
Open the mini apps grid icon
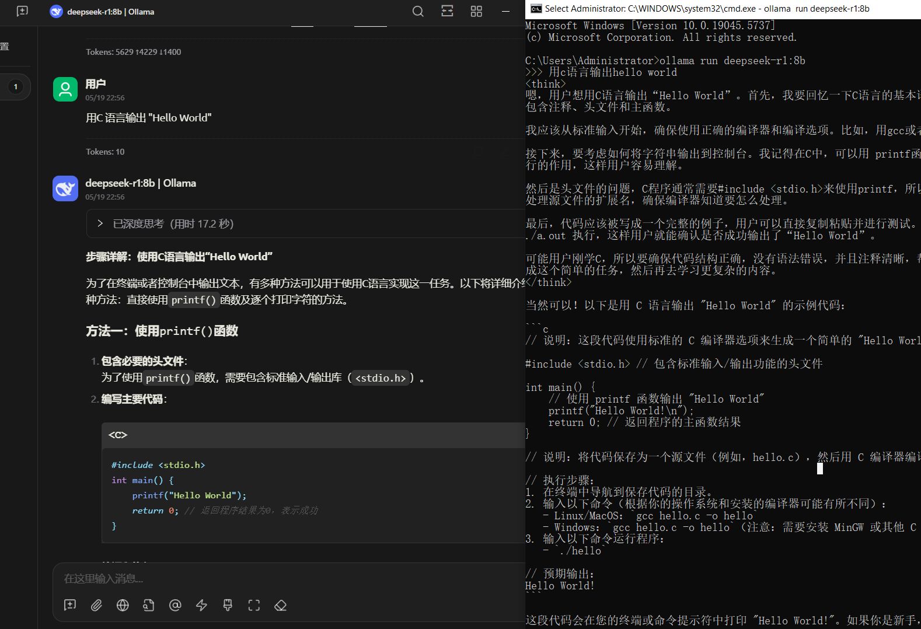476,11
